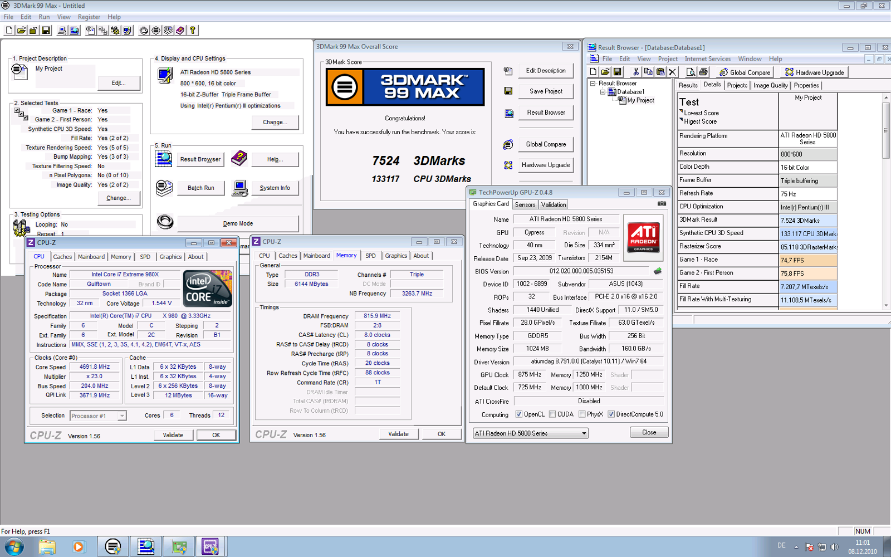Click the Paste icon in Result Browser toolbar
The width and height of the screenshot is (891, 557).
point(660,72)
